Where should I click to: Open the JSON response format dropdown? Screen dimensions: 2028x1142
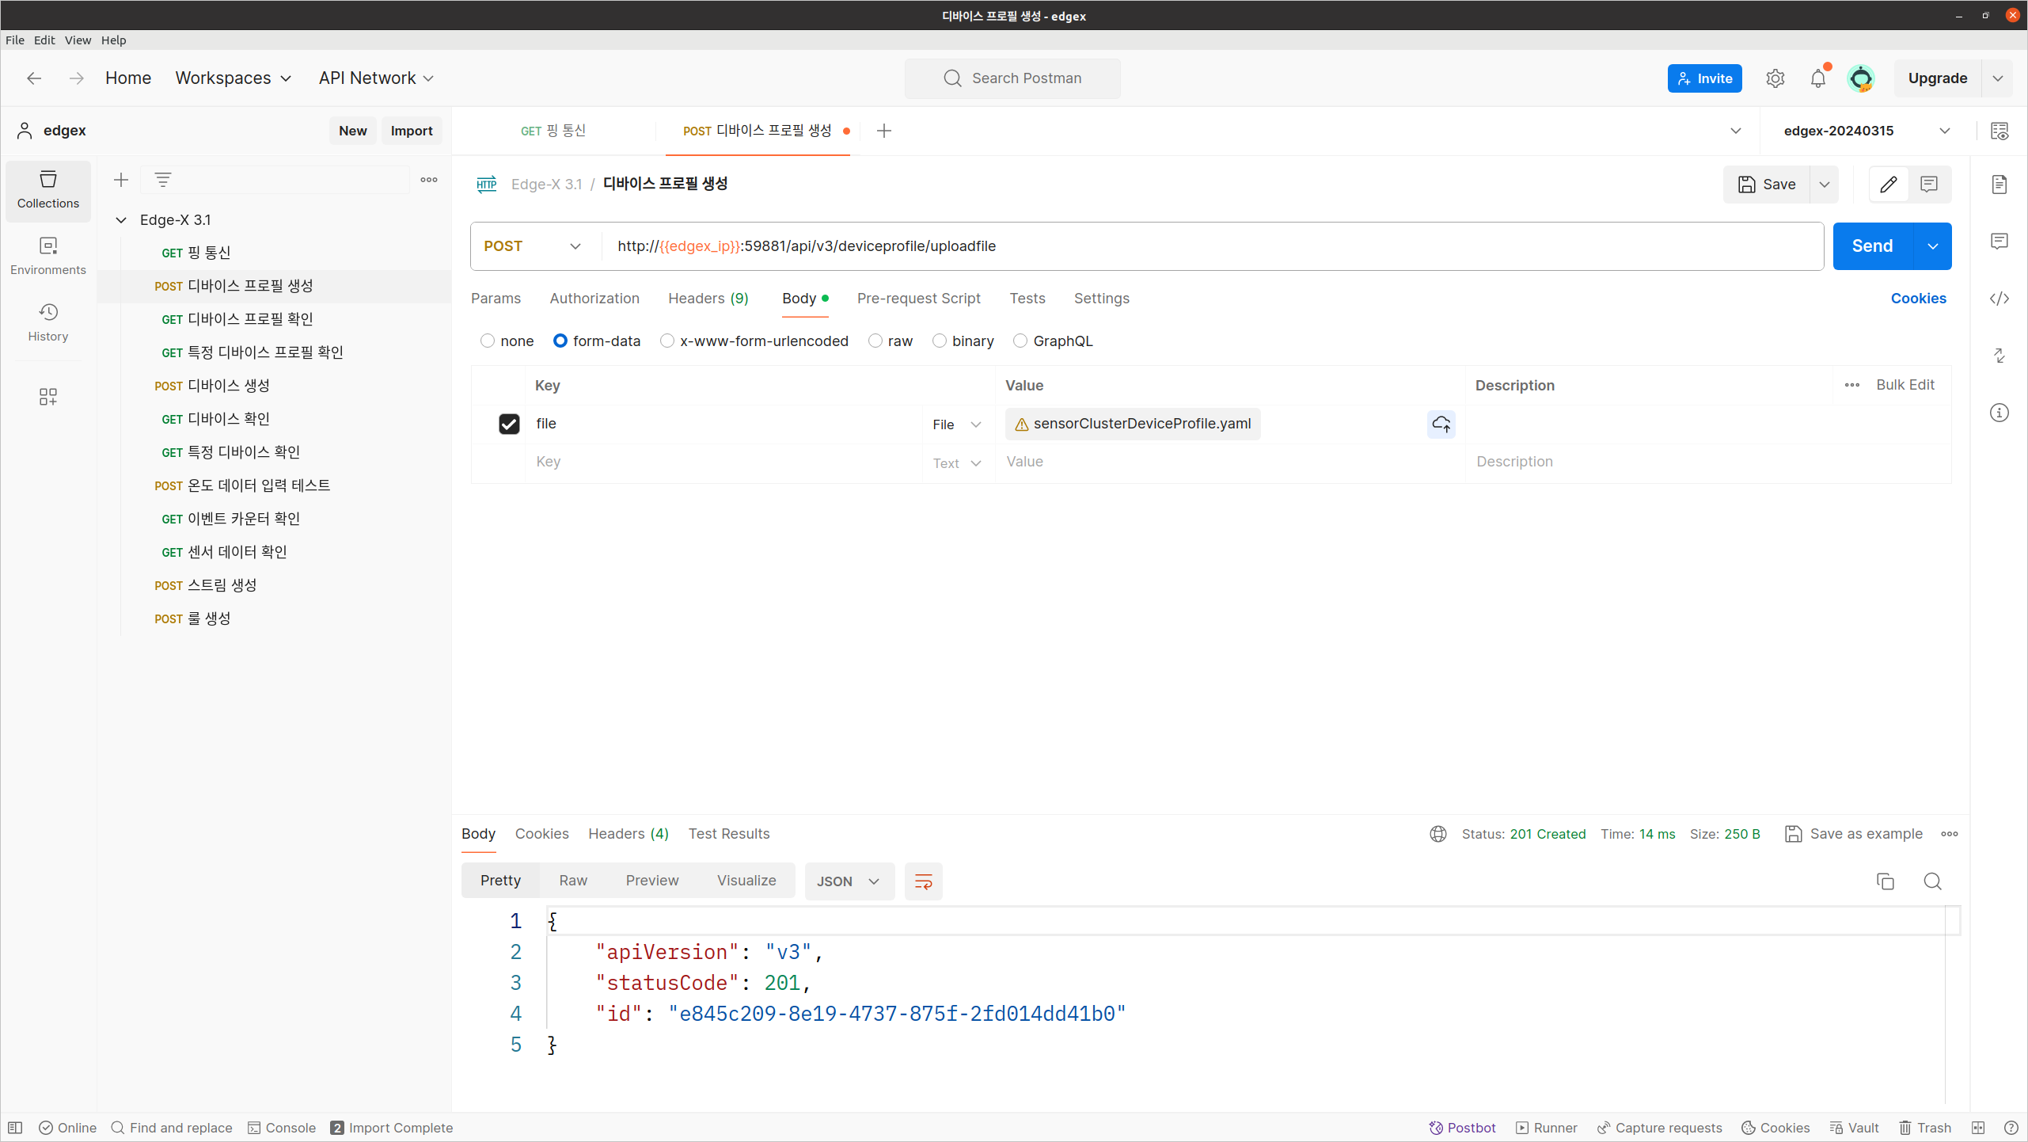[x=849, y=881]
